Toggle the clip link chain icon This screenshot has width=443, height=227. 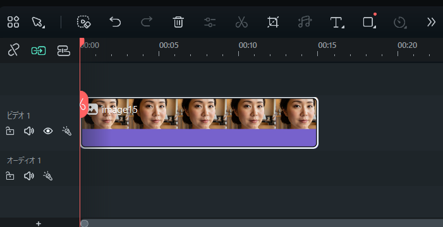(13, 50)
